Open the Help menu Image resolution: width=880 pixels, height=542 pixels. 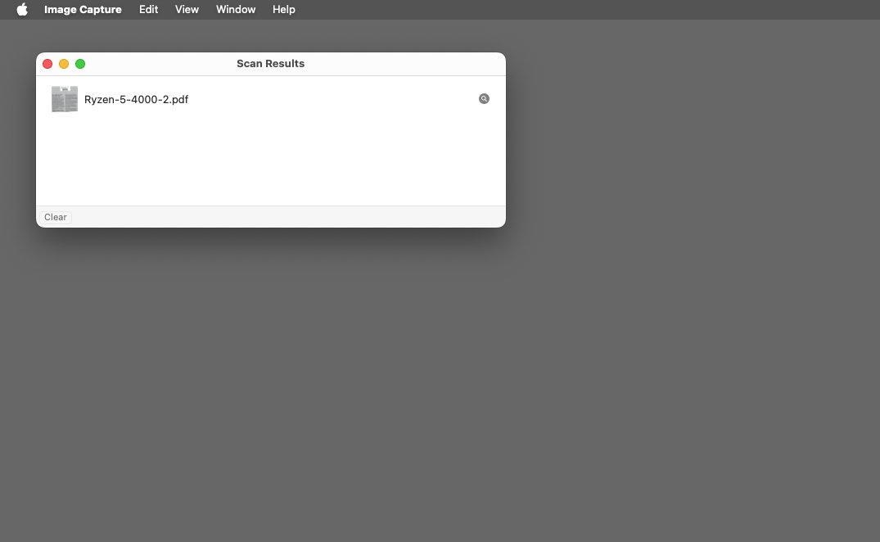[x=284, y=10]
